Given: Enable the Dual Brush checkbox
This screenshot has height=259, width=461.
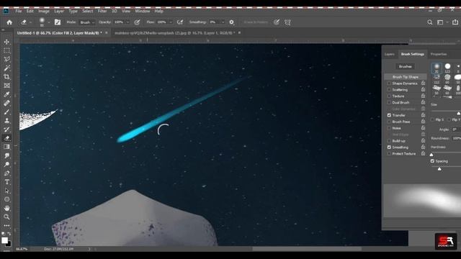Looking at the screenshot, I should coord(389,102).
